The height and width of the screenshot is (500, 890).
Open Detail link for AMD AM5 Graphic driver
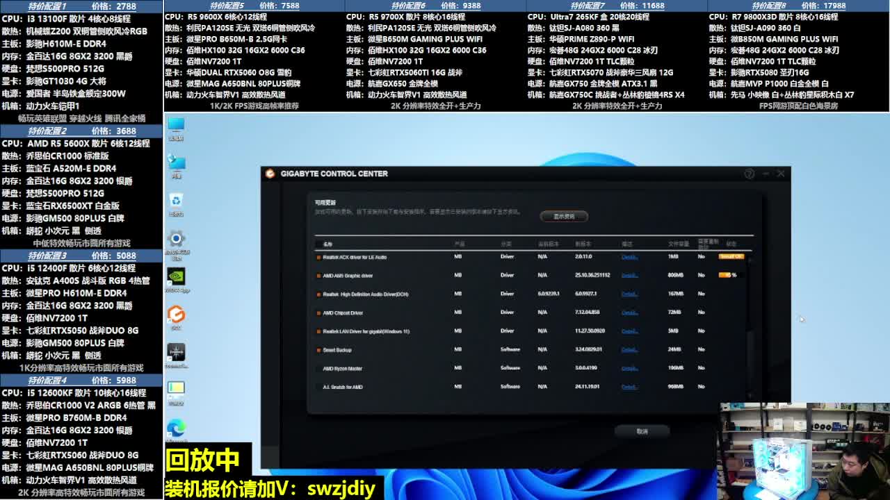tap(629, 276)
